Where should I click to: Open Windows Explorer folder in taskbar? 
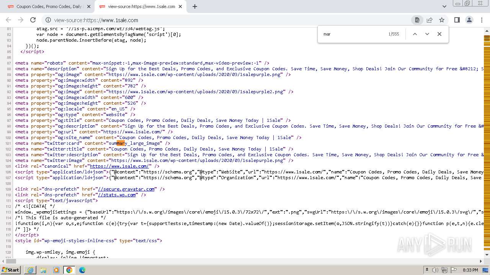pyautogui.click(x=43, y=270)
